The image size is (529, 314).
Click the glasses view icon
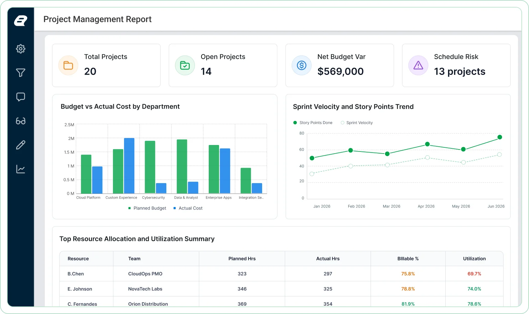pyautogui.click(x=21, y=121)
